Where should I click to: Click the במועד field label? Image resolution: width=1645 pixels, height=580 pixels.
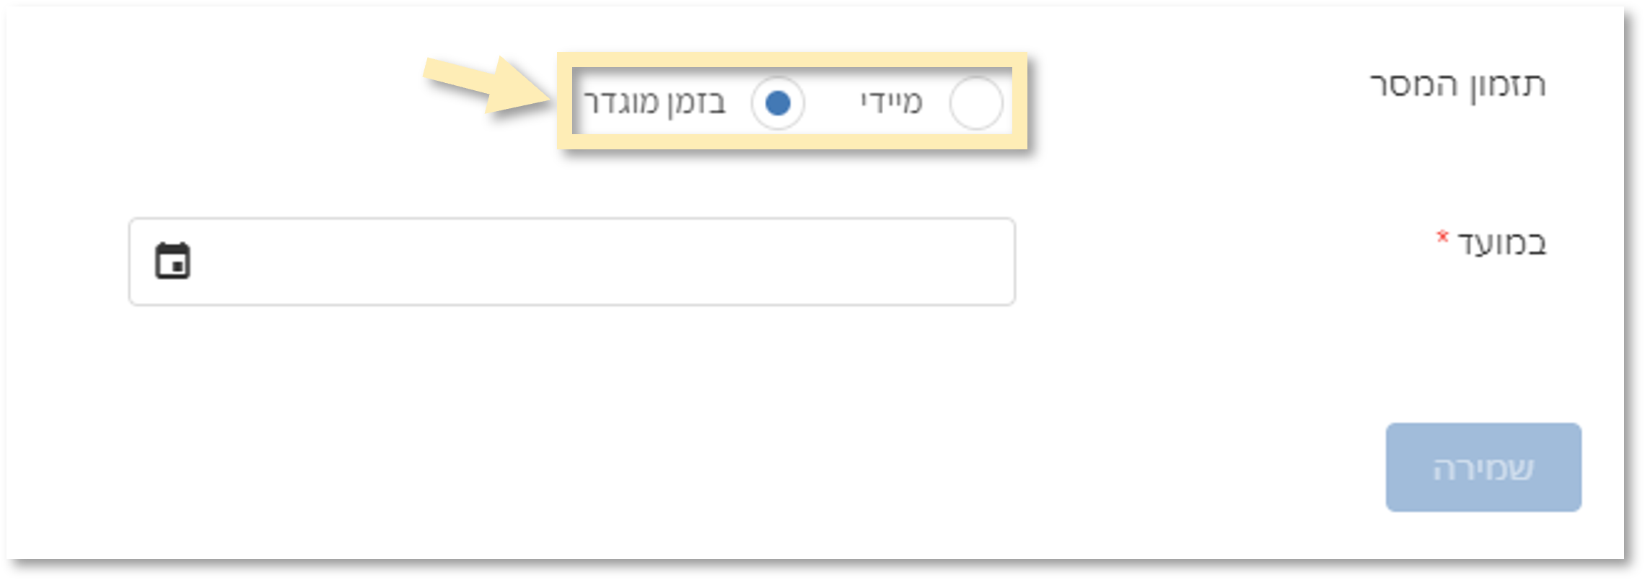[x=1501, y=244]
